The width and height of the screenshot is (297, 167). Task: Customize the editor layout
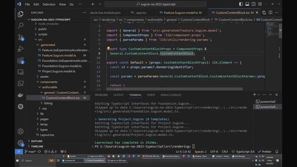coord(260,4)
